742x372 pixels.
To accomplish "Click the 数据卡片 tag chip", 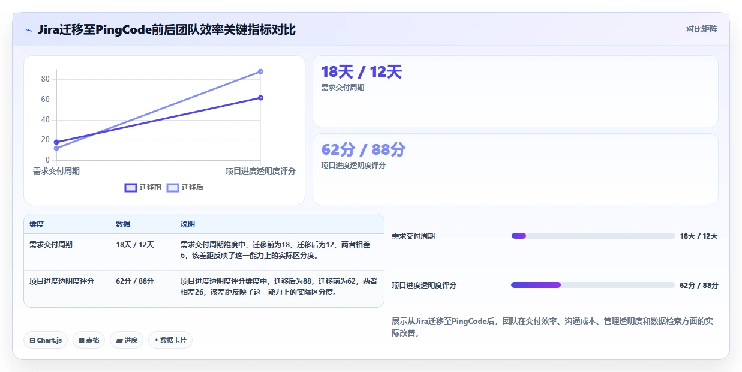I will click(x=170, y=340).
